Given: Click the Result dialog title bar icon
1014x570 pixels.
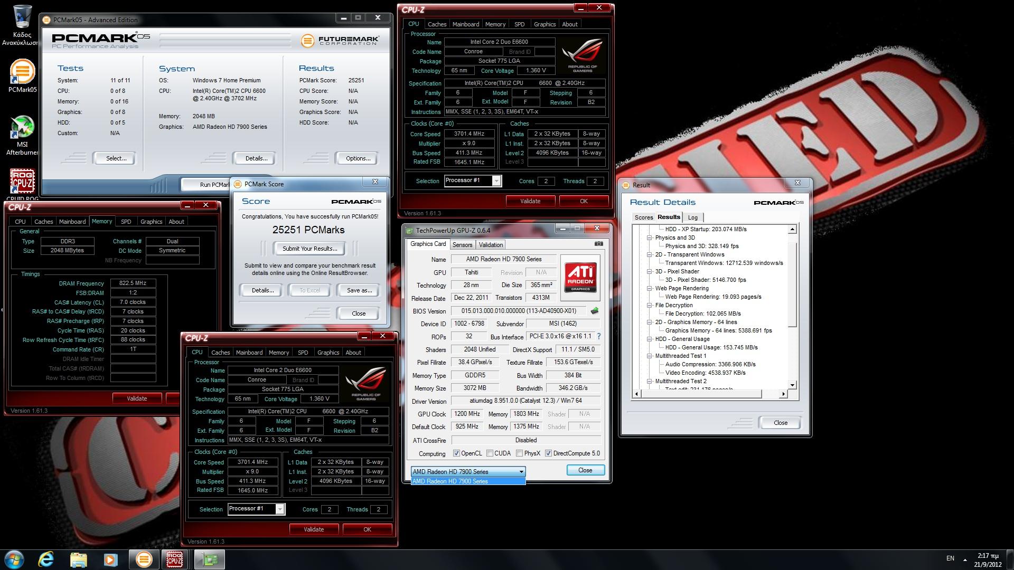Looking at the screenshot, I should coord(626,185).
